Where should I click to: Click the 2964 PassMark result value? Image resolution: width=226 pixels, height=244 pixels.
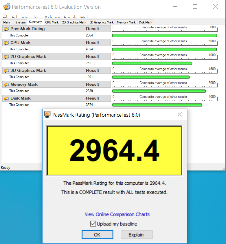click(89, 35)
